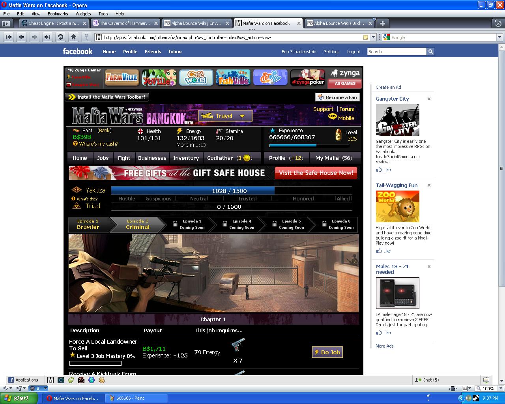Click the YoVille game icon
The height and width of the screenshot is (404, 505).
[159, 78]
